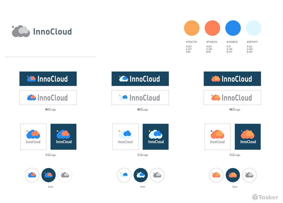
Task: Click gray cloud circle beside dark all-orange icon
Action: tap(249, 175)
